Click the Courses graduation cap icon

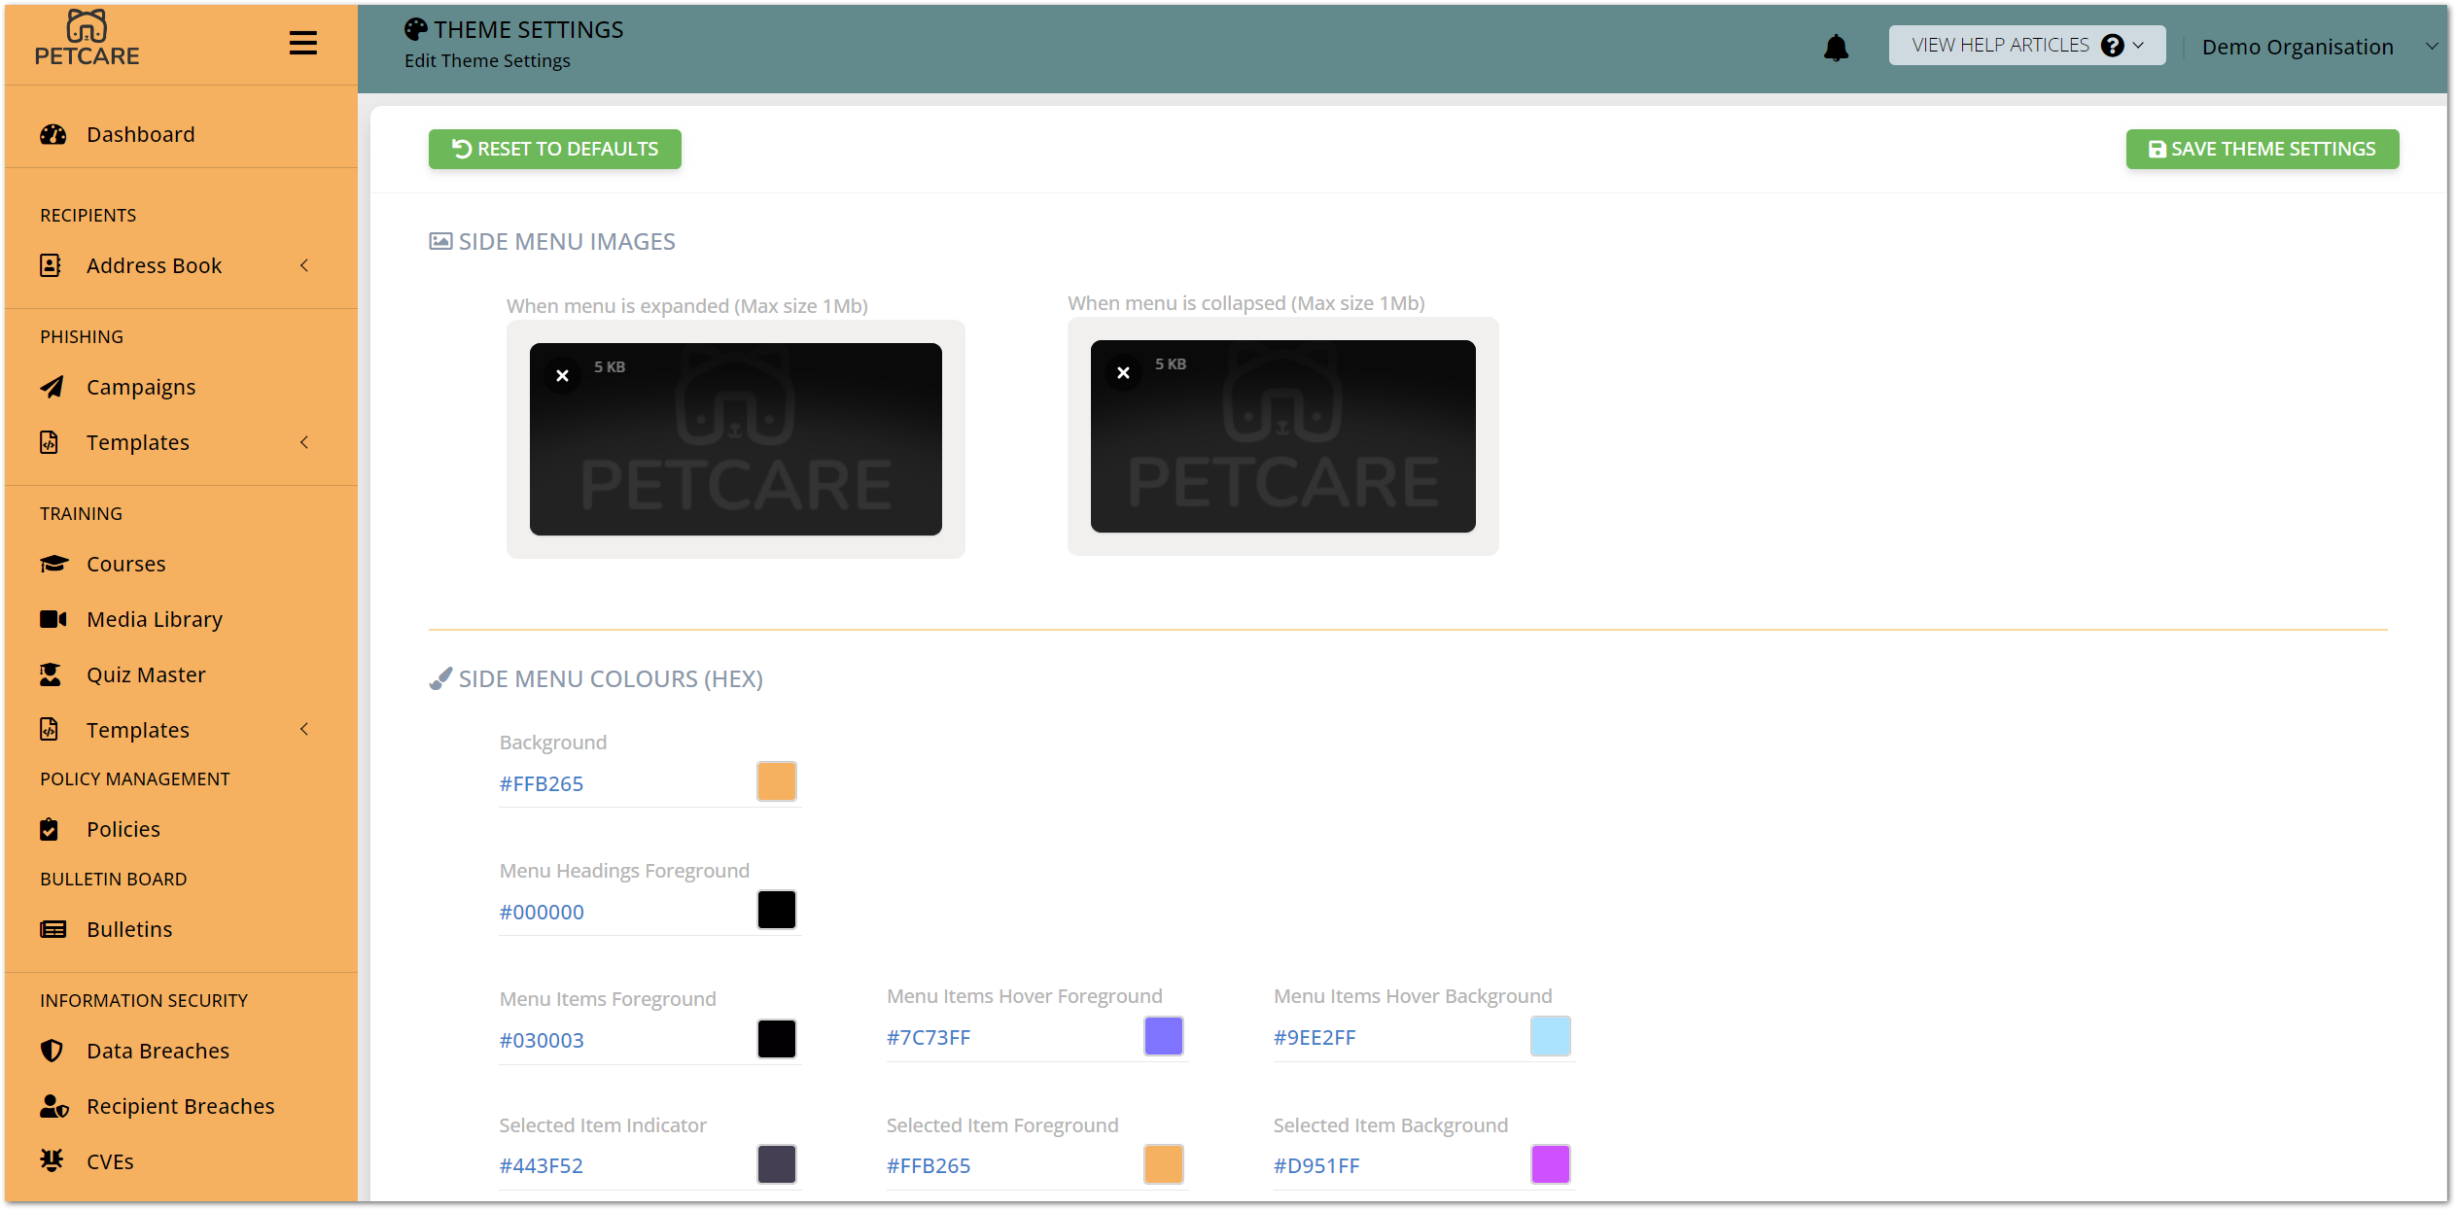pyautogui.click(x=53, y=564)
